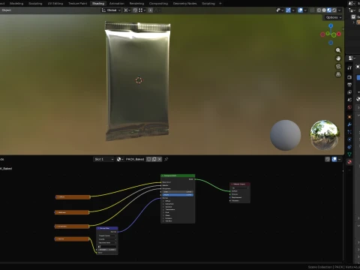
Task: Toggle show gizmos in viewport
Action: click(288, 10)
